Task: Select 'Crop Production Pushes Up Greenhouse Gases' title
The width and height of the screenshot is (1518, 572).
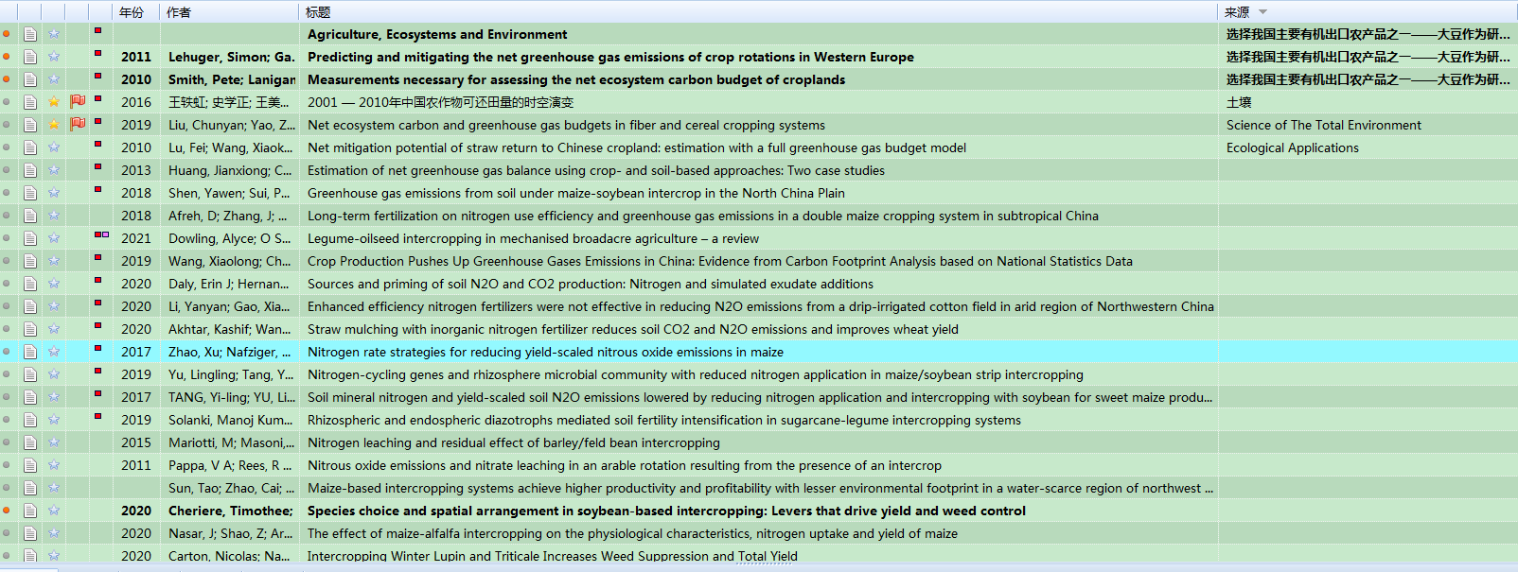Action: [720, 261]
